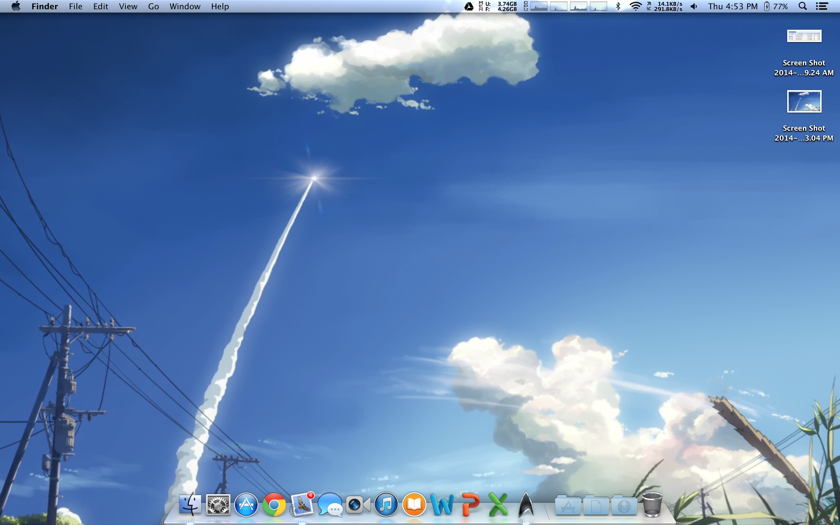Launch the App Store dock icon
The image size is (840, 525).
pos(246,505)
